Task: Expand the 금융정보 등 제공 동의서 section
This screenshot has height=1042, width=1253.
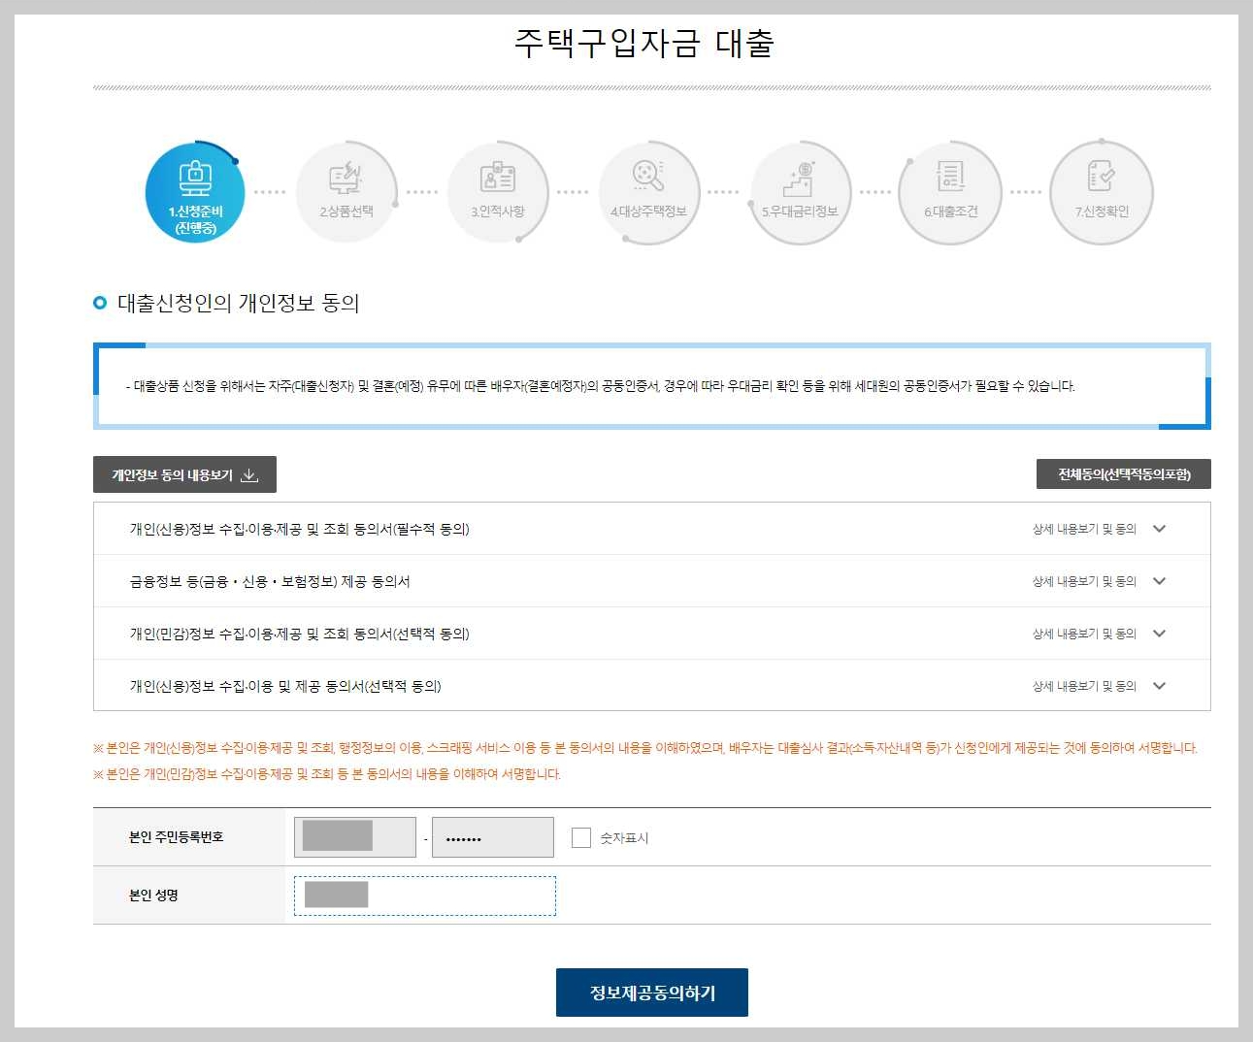Action: point(1158,580)
